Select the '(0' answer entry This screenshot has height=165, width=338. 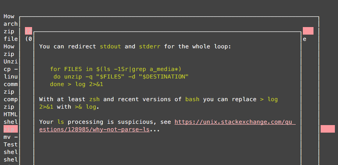(x=29, y=39)
